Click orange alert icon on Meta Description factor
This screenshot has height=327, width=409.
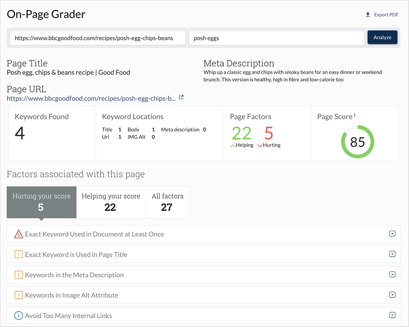click(18, 275)
